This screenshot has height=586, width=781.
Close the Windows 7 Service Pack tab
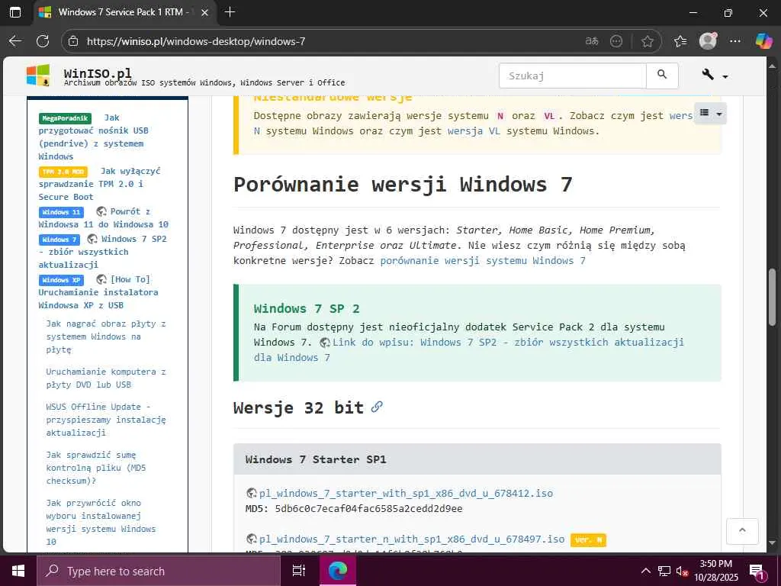204,12
